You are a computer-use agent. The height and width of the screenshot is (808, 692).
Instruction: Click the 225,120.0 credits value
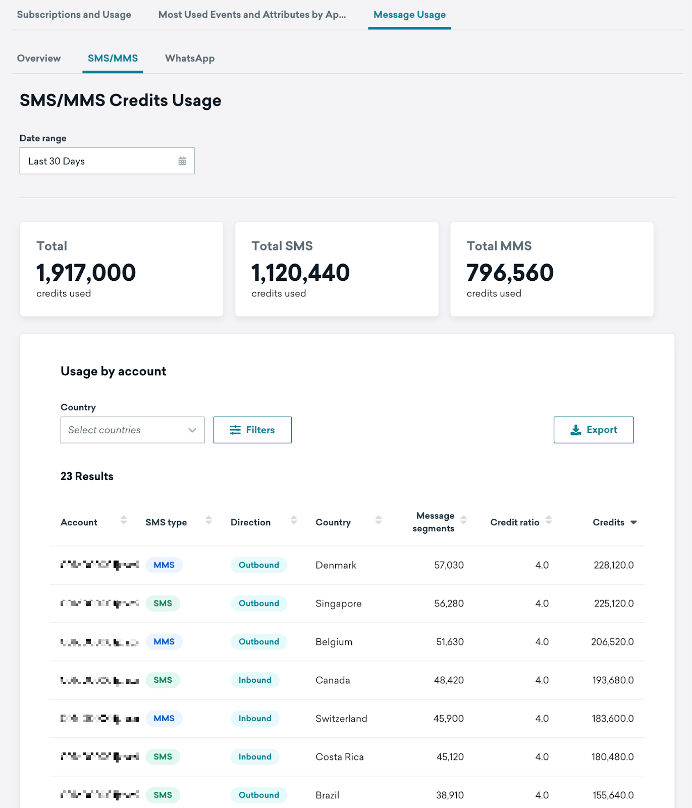pyautogui.click(x=614, y=603)
